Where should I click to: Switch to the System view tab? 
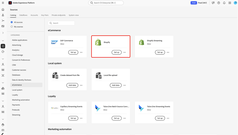tap(74, 15)
